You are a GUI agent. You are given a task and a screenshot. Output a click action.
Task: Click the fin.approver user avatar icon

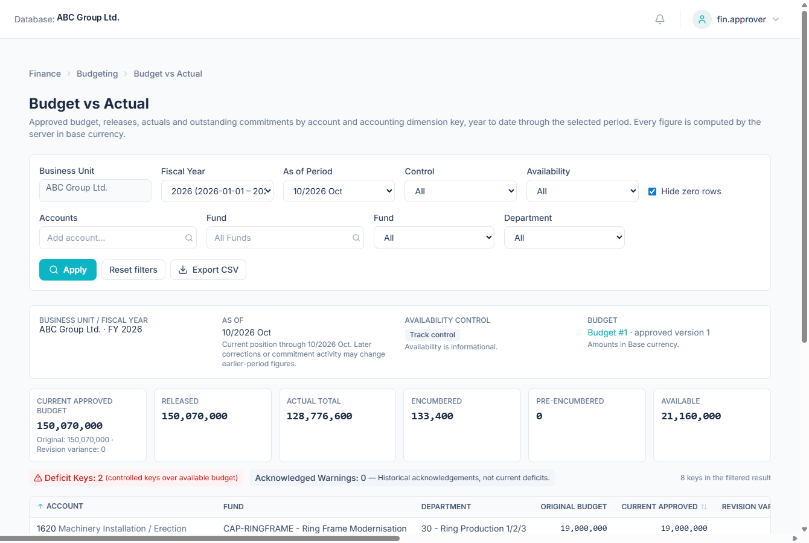(702, 19)
